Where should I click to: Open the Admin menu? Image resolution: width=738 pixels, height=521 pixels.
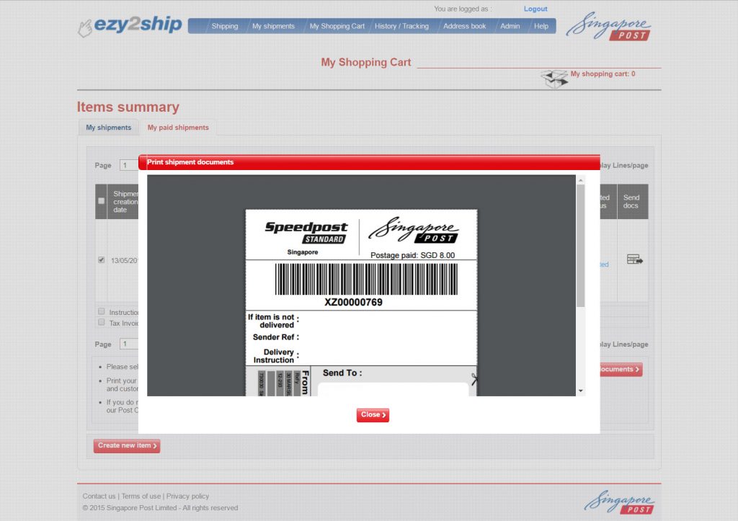point(510,27)
